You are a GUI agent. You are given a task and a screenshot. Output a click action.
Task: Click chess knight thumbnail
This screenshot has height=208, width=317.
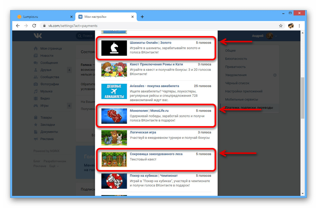114,48
